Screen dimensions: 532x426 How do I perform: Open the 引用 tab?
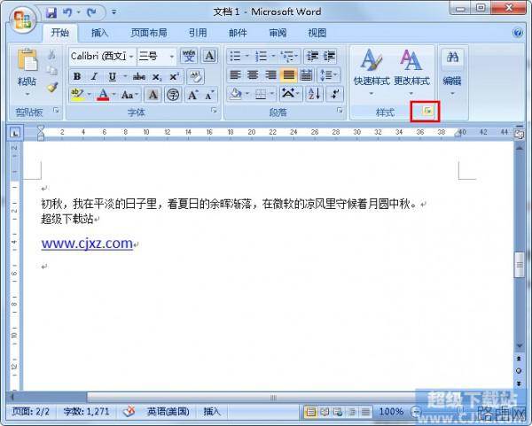point(198,33)
